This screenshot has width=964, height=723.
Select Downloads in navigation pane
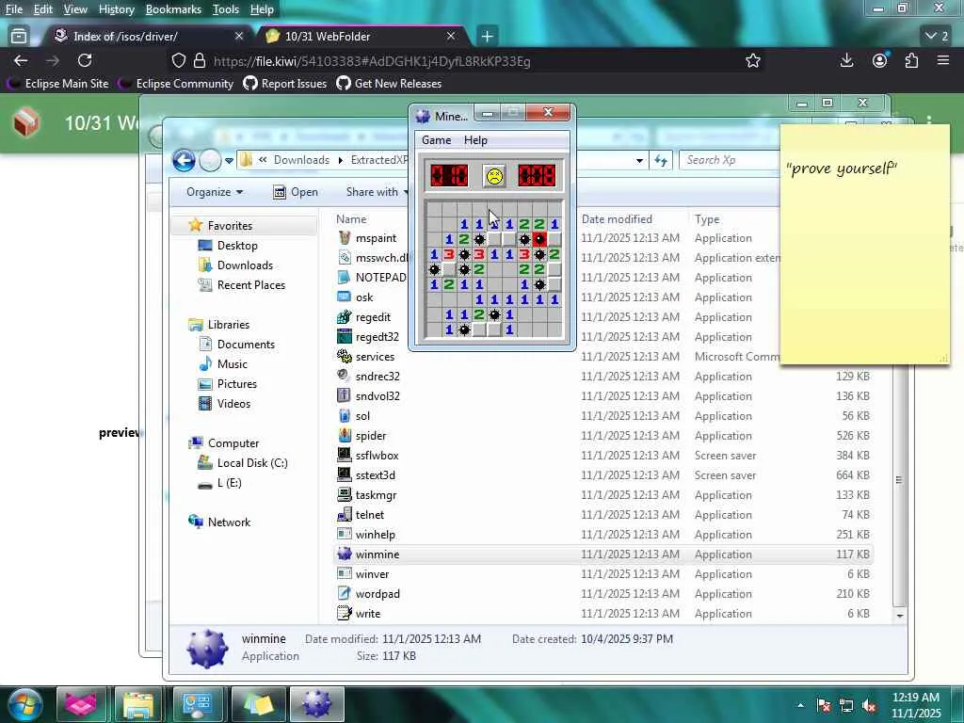(x=244, y=265)
